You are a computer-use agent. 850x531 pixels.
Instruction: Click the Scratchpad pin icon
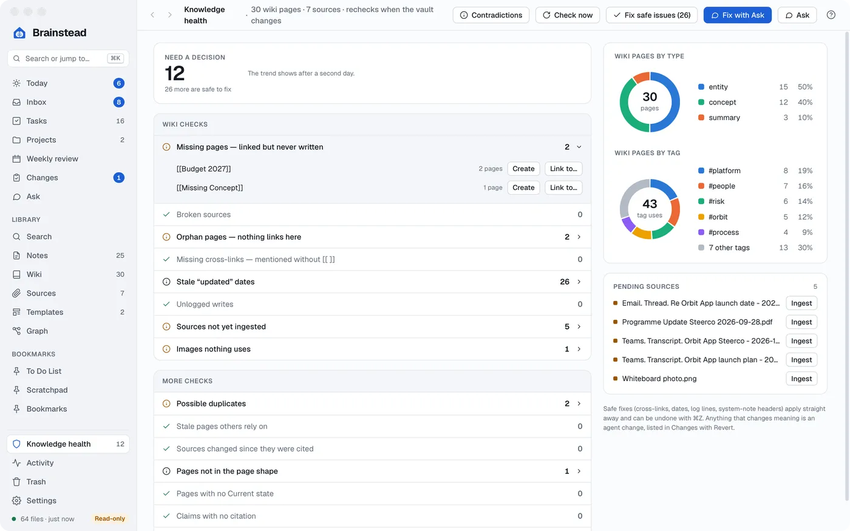coord(16,390)
